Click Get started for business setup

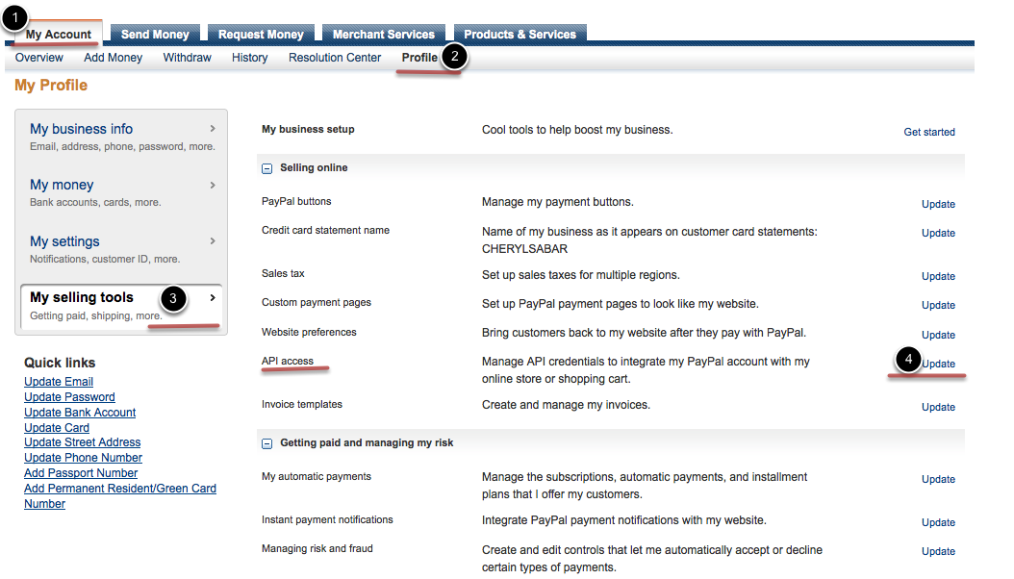929,132
